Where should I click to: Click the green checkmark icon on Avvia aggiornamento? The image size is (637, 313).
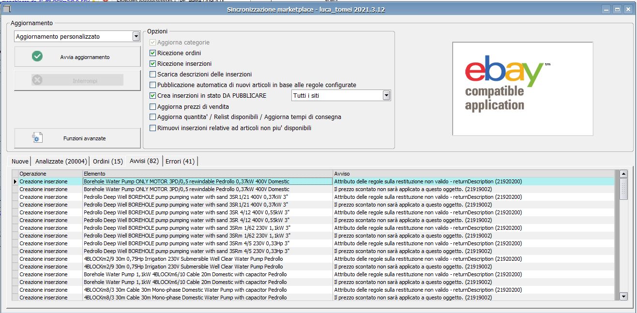(37, 57)
